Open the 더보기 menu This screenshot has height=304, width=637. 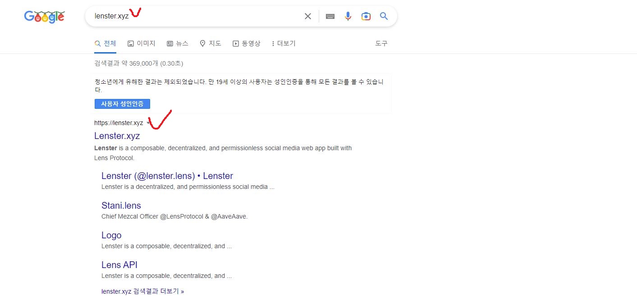click(x=284, y=44)
